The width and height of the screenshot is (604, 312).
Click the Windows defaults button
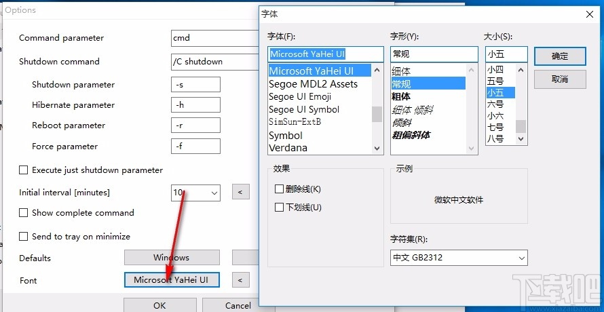pos(172,257)
